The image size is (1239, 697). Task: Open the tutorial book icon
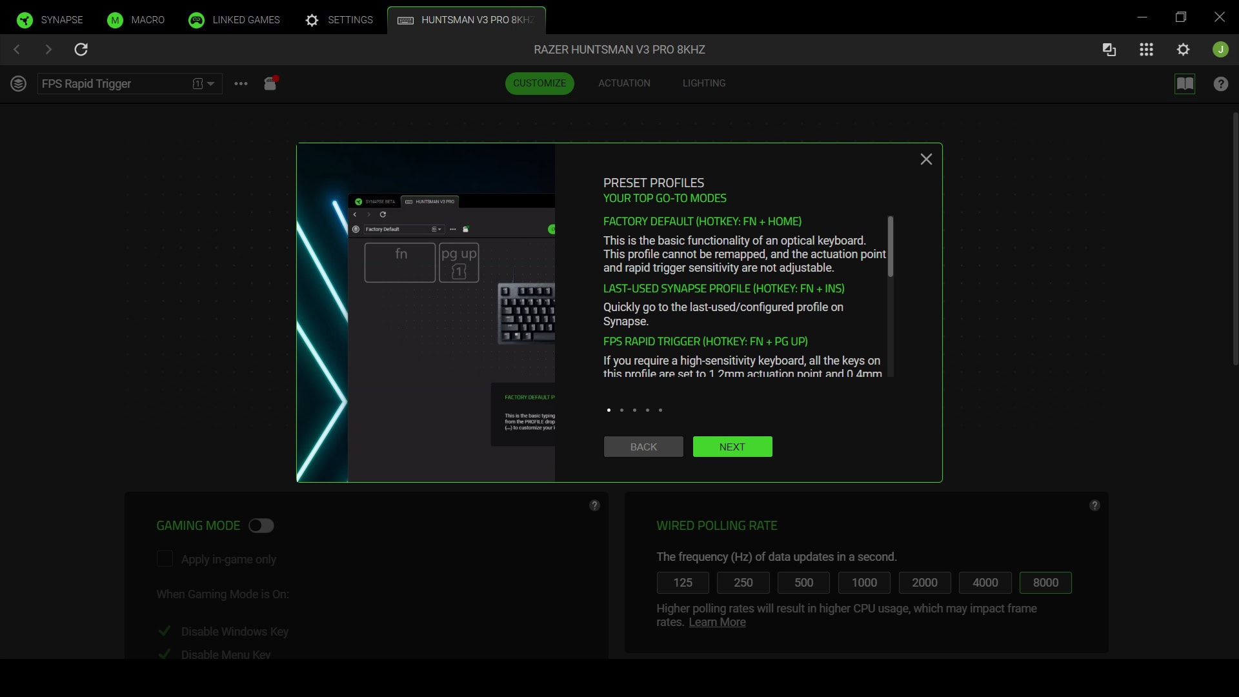pos(1185,84)
